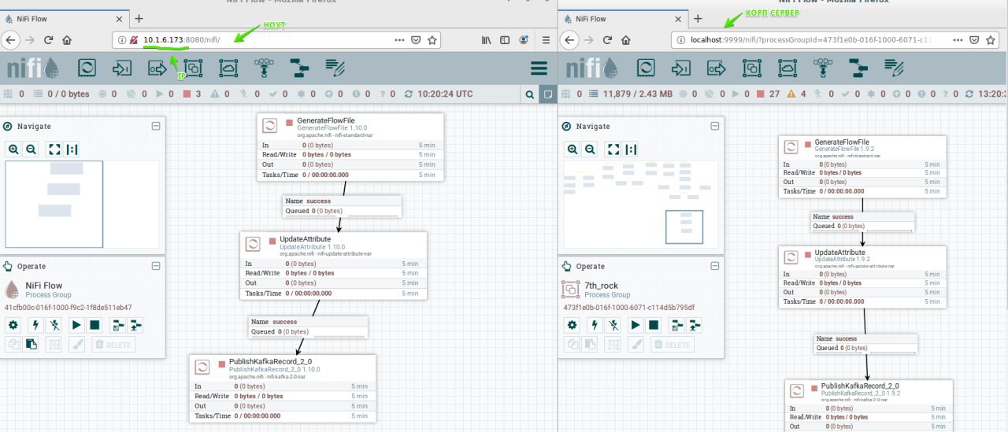Image resolution: width=1008 pixels, height=432 pixels.
Task: Add Process Group in right window's NiFi toolbar
Action: click(x=752, y=68)
